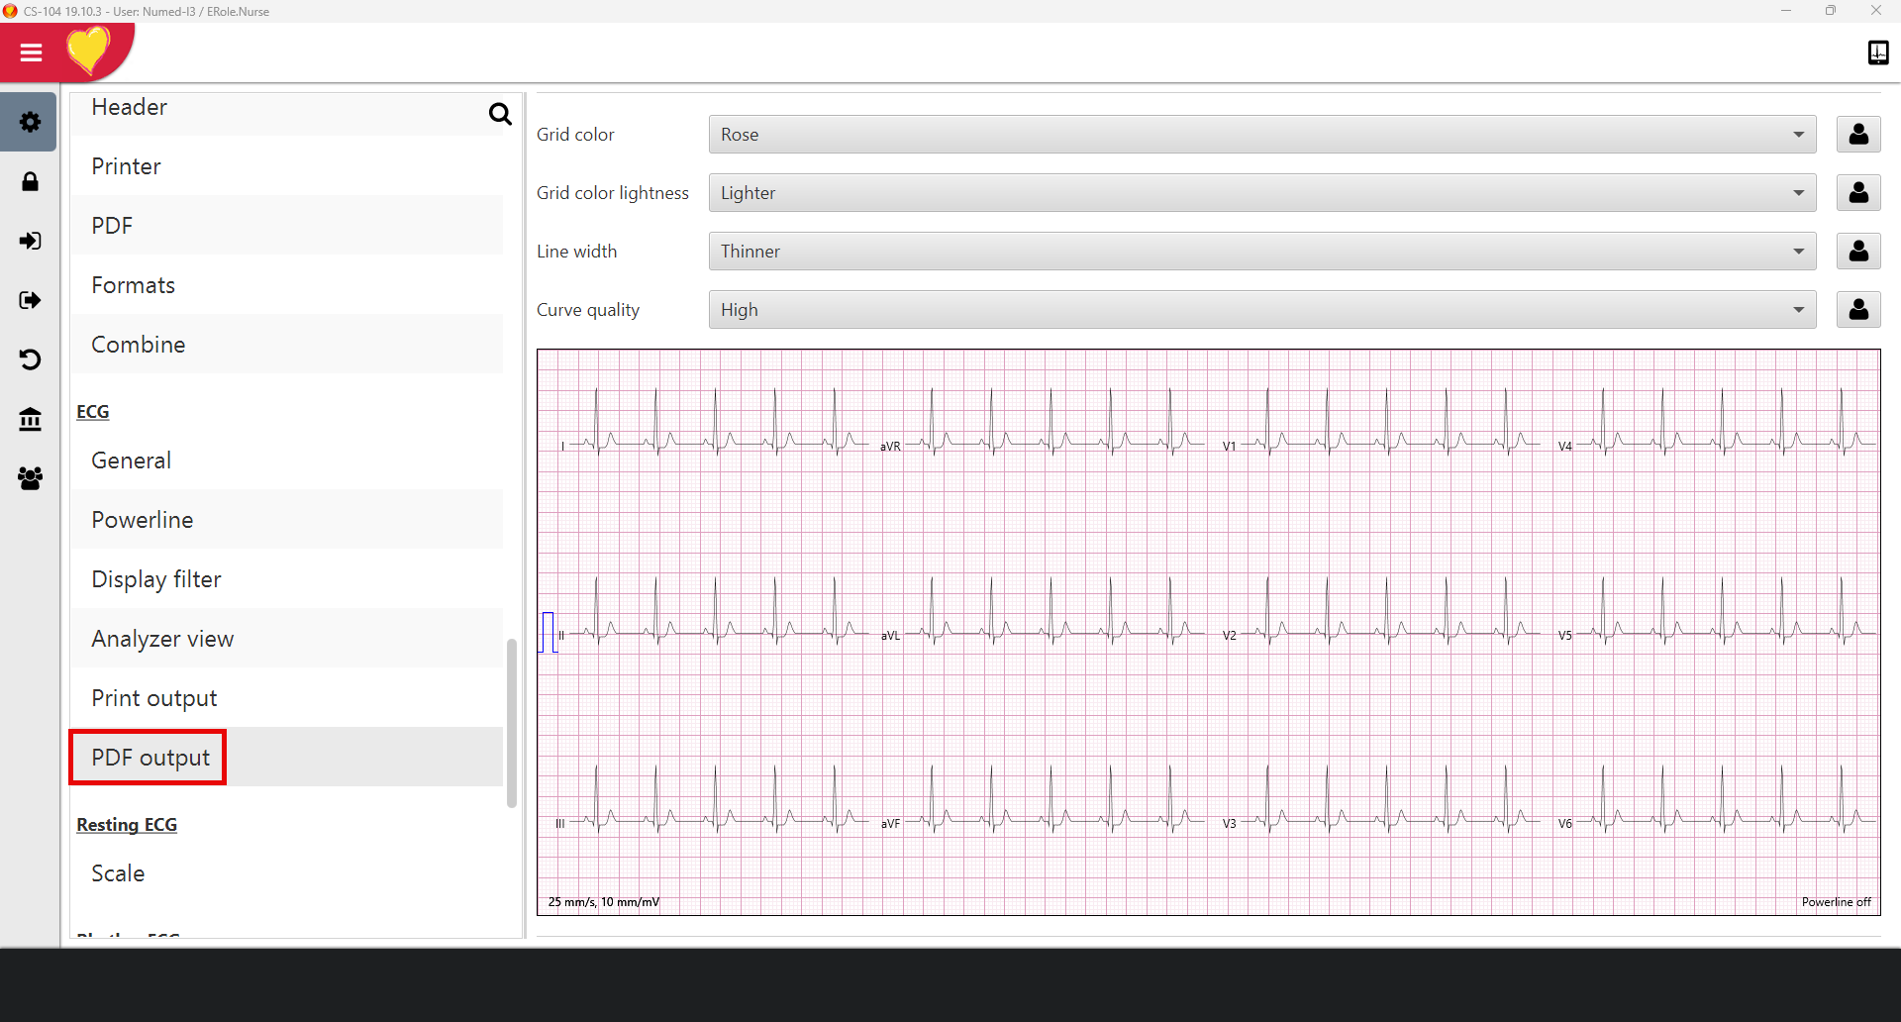Click the undo/reset circular arrow icon
Image resolution: width=1901 pixels, height=1022 pixels.
click(30, 359)
